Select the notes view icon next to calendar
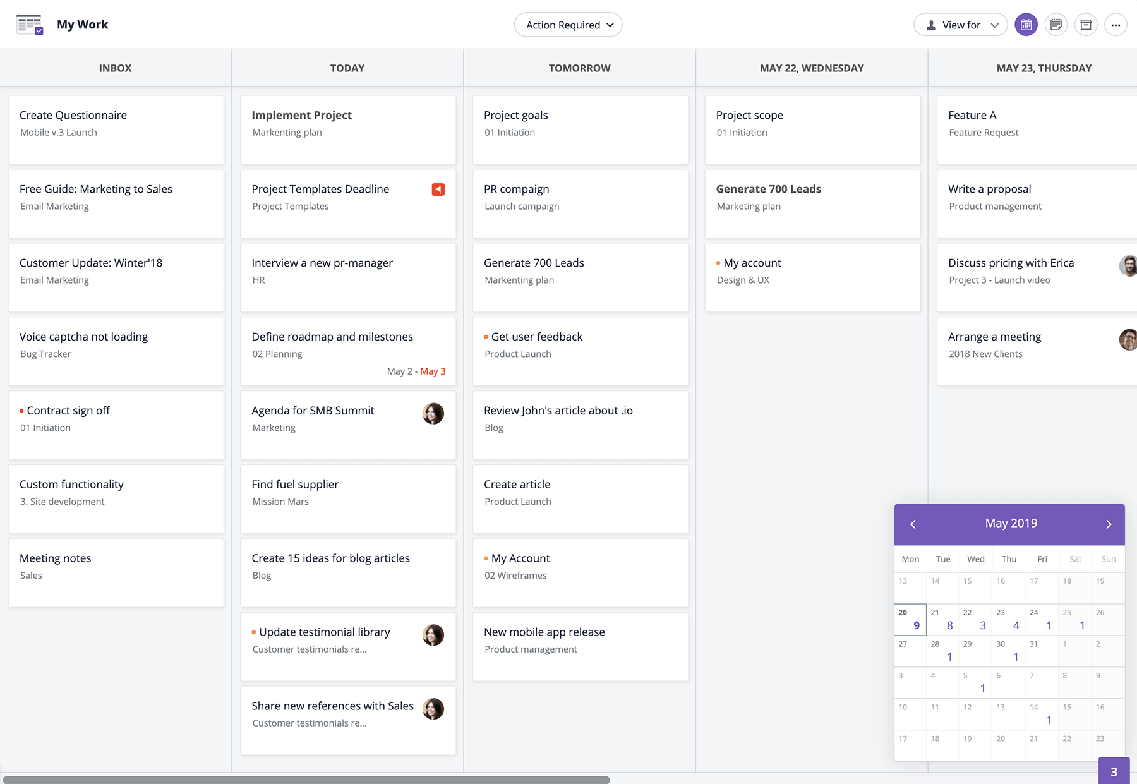 point(1056,25)
